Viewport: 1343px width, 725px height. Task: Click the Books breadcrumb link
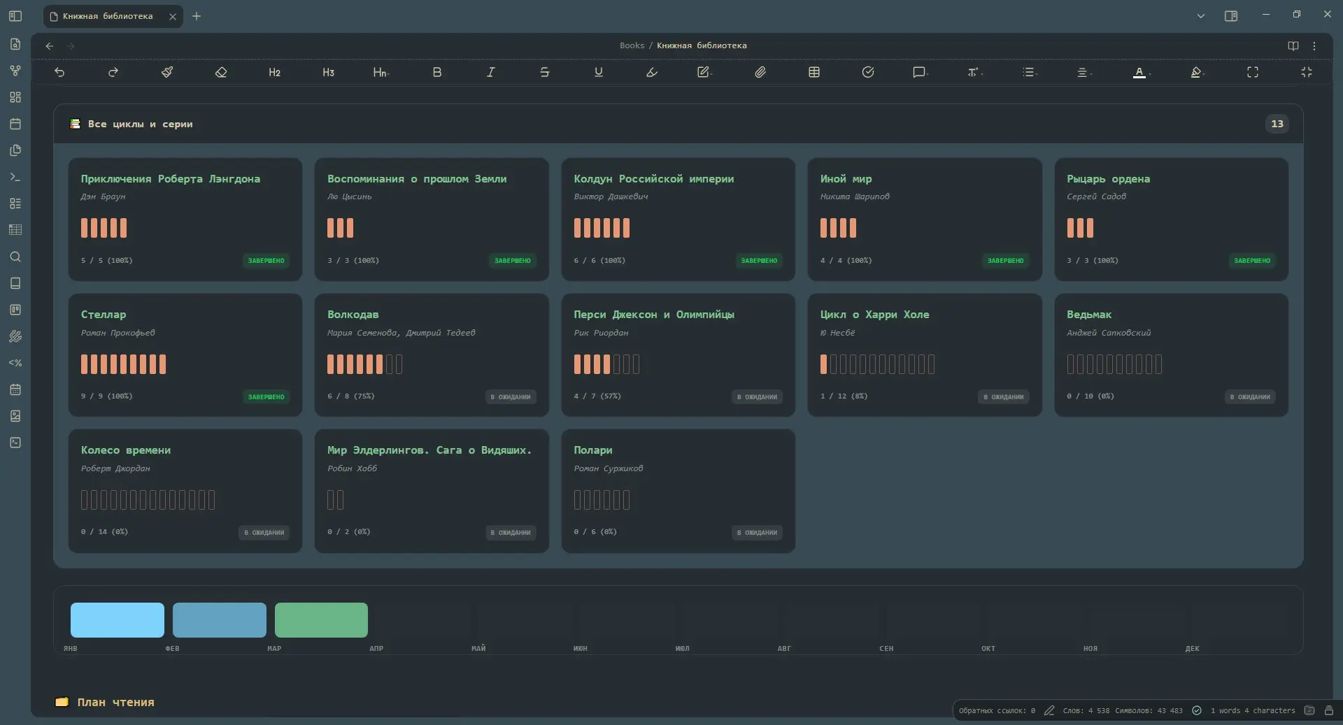632,45
